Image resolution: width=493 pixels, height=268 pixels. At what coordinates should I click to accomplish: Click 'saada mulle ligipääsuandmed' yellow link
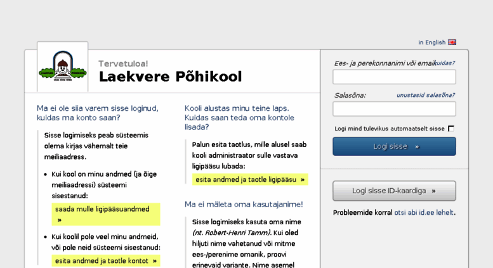(x=106, y=214)
